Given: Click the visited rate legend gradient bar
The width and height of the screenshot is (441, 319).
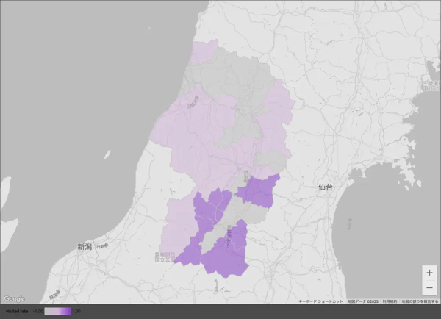Looking at the screenshot, I should [x=57, y=312].
